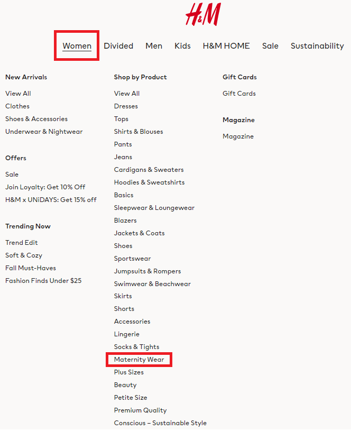Open Cardigans & Sweaters
Image resolution: width=351 pixels, height=431 pixels.
click(x=149, y=170)
